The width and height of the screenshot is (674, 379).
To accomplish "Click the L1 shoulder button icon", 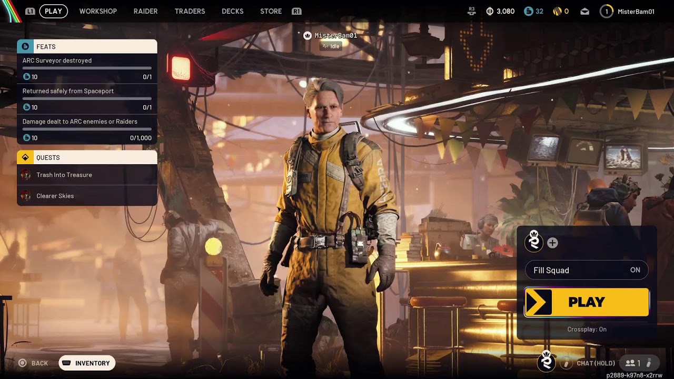I will click(x=31, y=11).
